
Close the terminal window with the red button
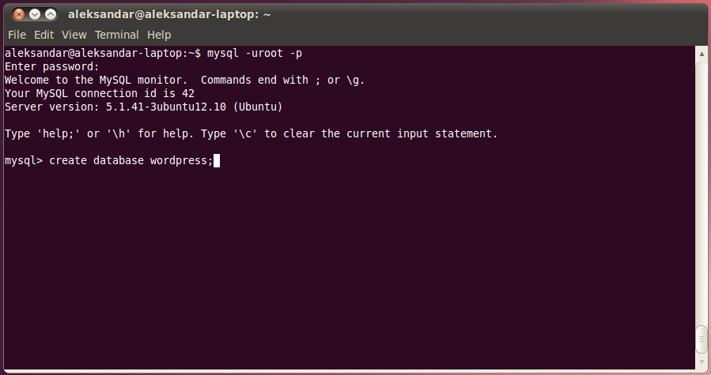point(19,14)
